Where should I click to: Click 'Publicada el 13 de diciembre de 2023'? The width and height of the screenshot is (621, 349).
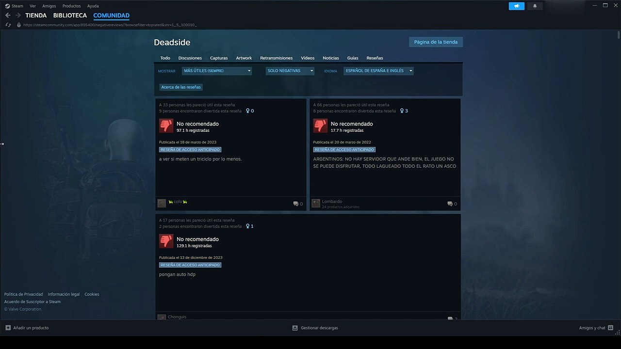pyautogui.click(x=191, y=257)
